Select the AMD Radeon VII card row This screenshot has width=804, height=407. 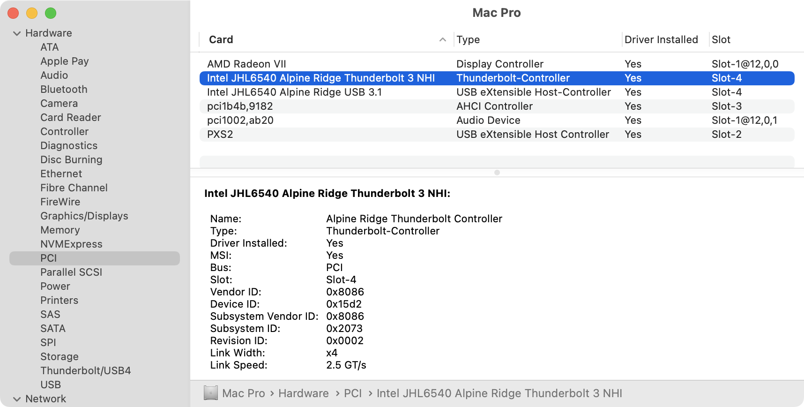click(x=497, y=64)
